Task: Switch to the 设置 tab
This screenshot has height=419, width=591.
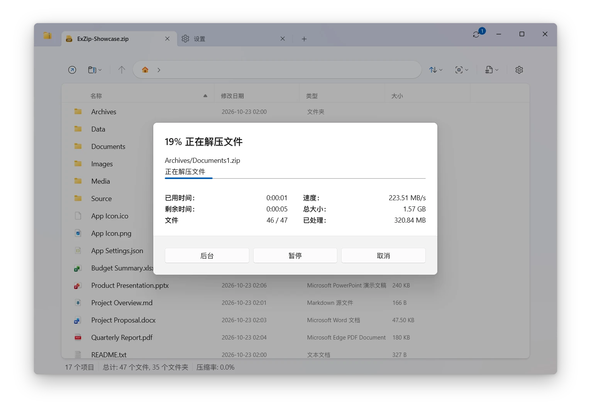Action: click(x=235, y=39)
